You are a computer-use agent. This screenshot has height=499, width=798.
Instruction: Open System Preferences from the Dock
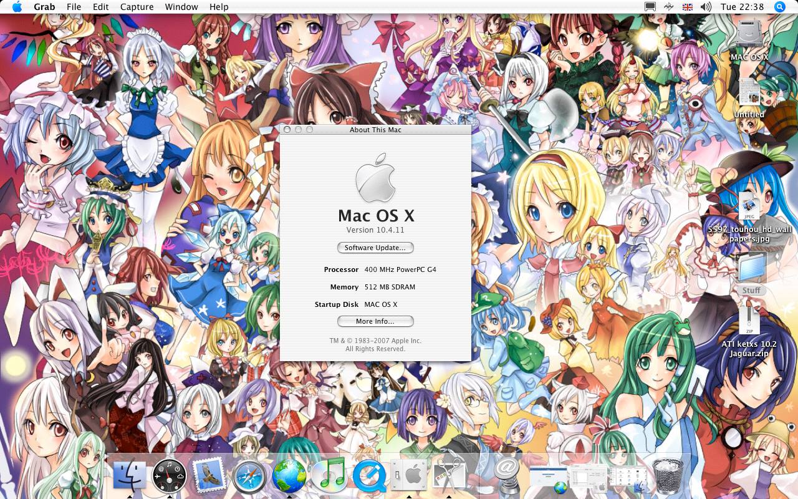(x=409, y=477)
